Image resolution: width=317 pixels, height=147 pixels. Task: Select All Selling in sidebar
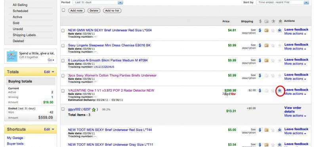pyautogui.click(x=20, y=5)
